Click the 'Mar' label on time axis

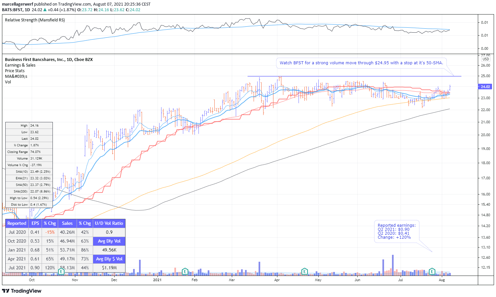pos(232,280)
